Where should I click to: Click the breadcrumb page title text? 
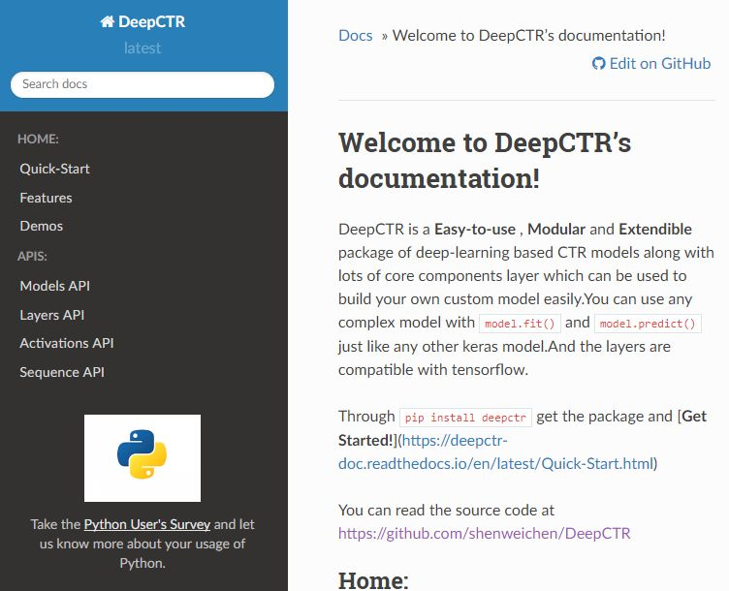[x=529, y=36]
